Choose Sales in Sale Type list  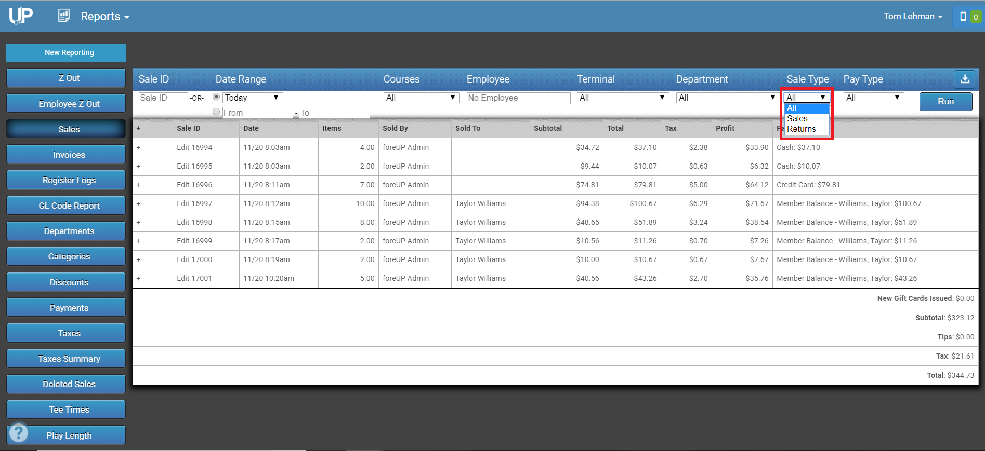[x=807, y=119]
